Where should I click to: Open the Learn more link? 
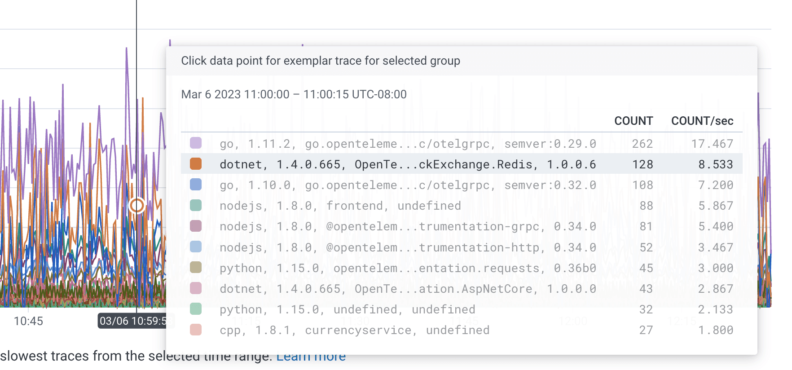tap(311, 357)
